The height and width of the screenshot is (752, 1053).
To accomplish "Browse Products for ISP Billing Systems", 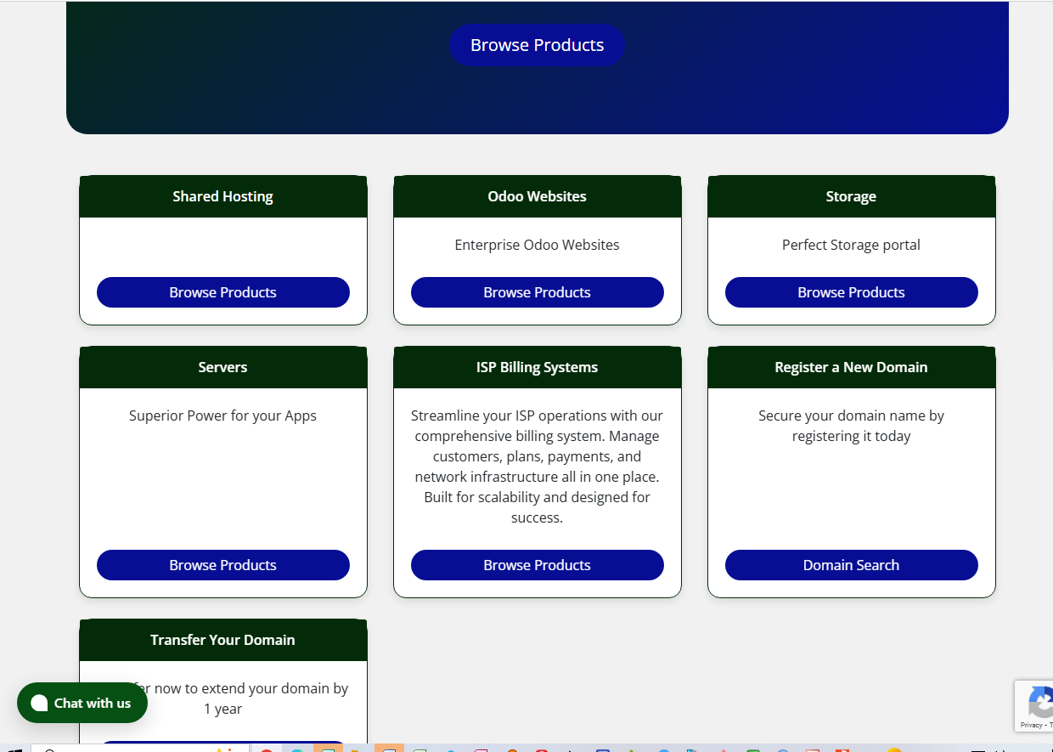I will click(x=537, y=564).
